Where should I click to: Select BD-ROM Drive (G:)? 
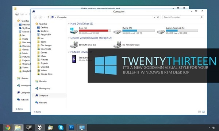pos(127,45)
